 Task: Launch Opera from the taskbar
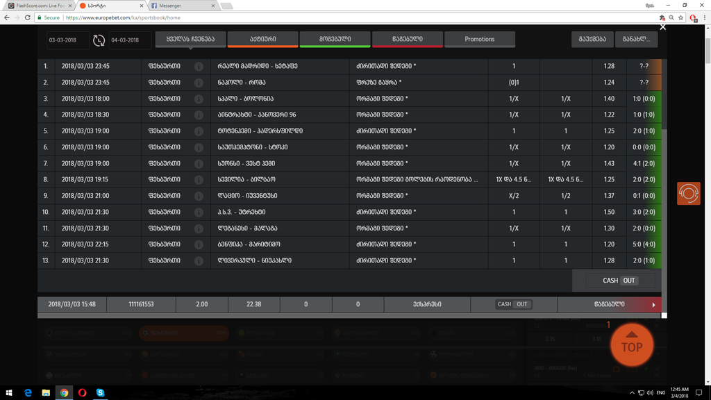[x=82, y=393]
